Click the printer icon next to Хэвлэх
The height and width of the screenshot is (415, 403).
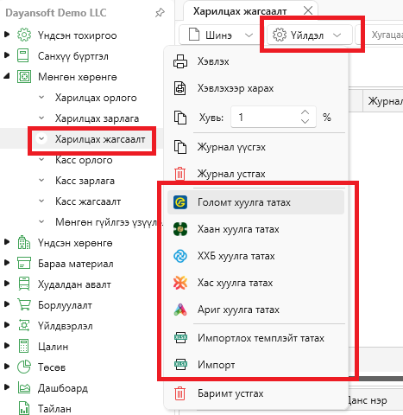click(180, 61)
